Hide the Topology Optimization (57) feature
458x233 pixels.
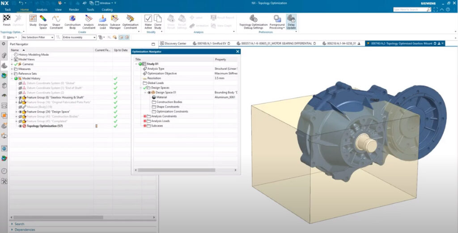coord(21,126)
